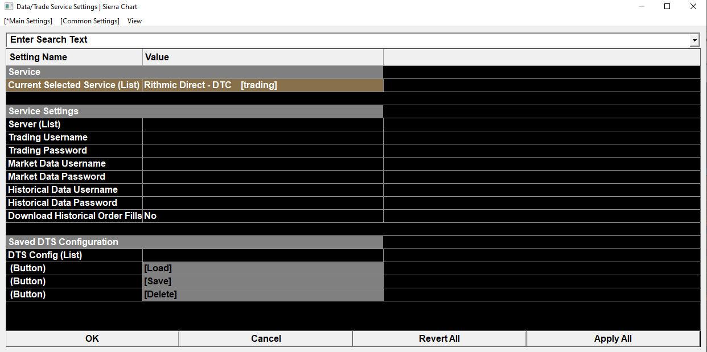Click the [Save] button
The width and height of the screenshot is (707, 352).
pyautogui.click(x=263, y=281)
